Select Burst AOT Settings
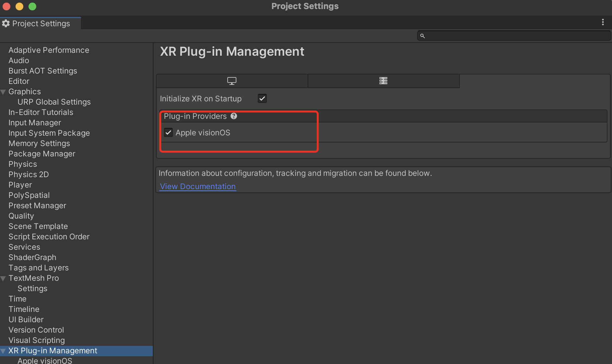 pos(43,71)
